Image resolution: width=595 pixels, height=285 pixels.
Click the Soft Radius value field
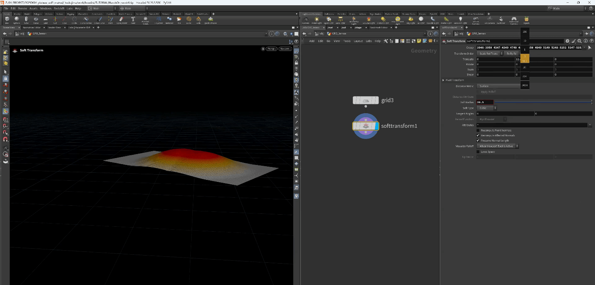click(x=485, y=102)
